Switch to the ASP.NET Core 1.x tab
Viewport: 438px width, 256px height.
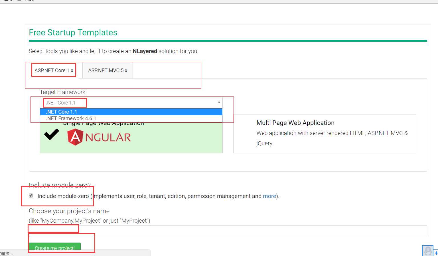[54, 70]
